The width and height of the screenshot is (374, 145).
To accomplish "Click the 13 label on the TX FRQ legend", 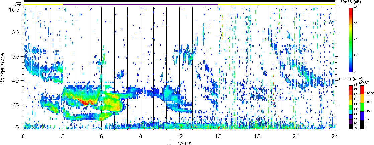I will (x=355, y=109).
